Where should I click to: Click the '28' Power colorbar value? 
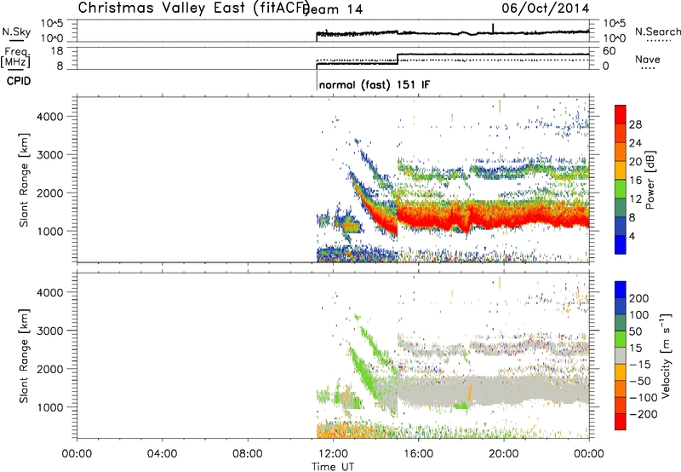tap(635, 124)
